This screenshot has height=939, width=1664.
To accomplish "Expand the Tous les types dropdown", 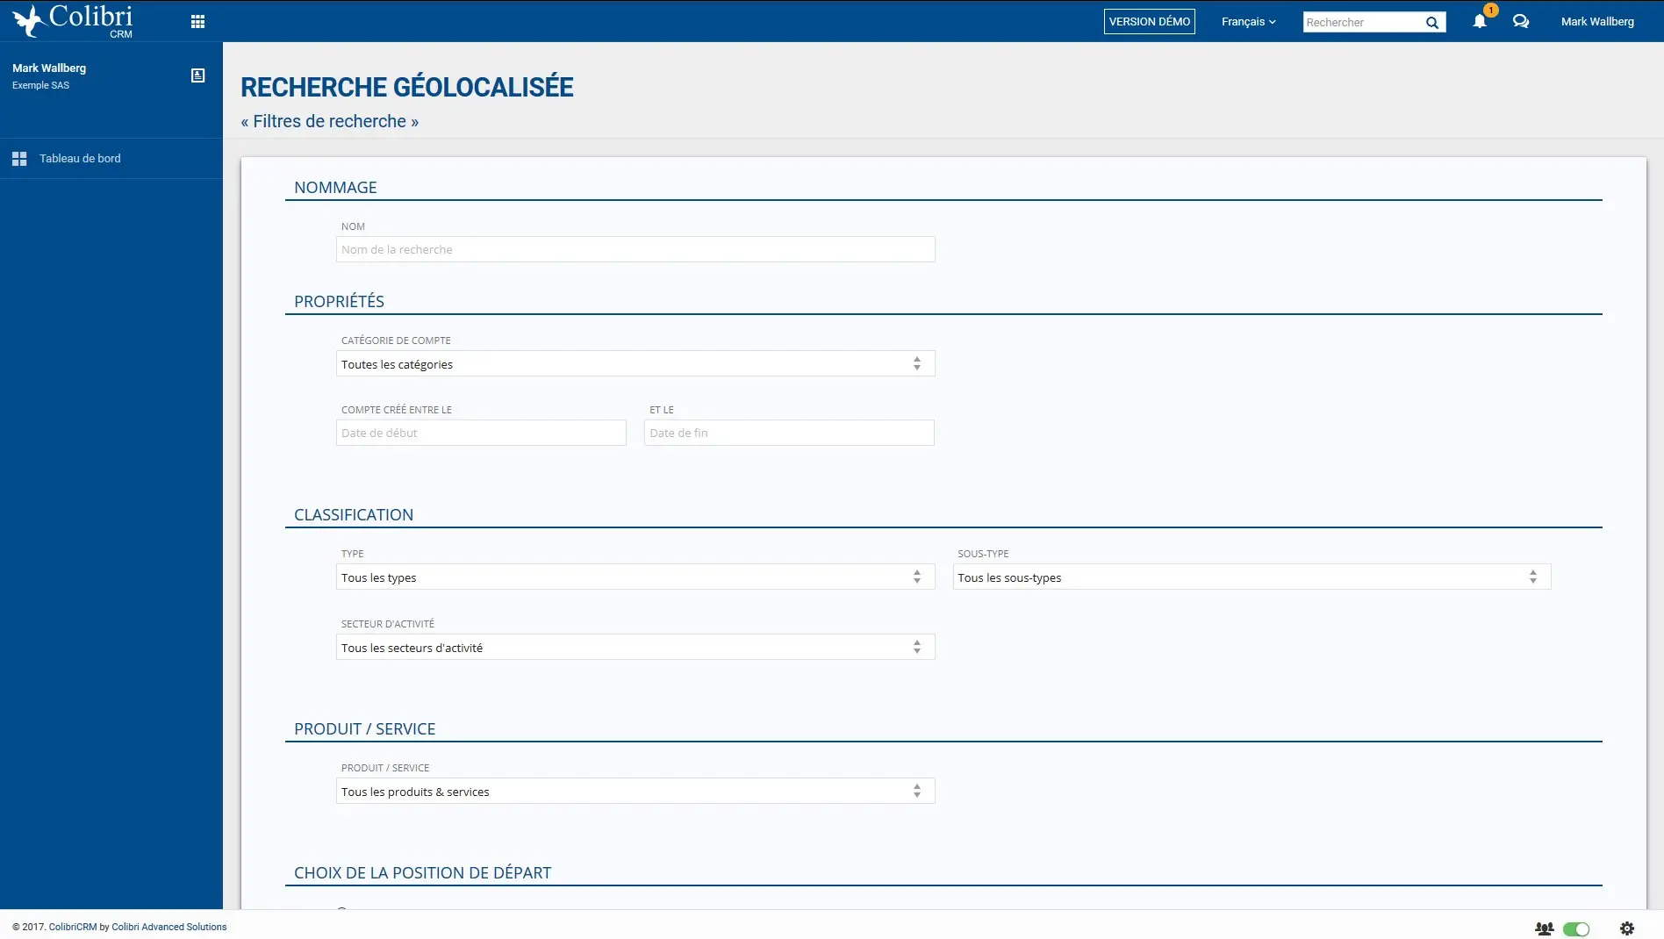I will coord(635,577).
